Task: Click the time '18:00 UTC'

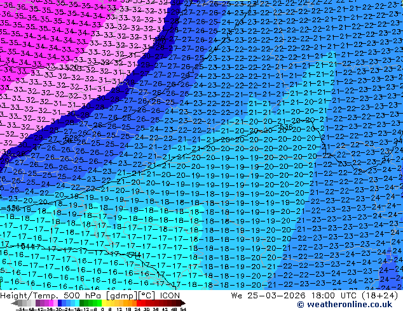Action: [335, 296]
